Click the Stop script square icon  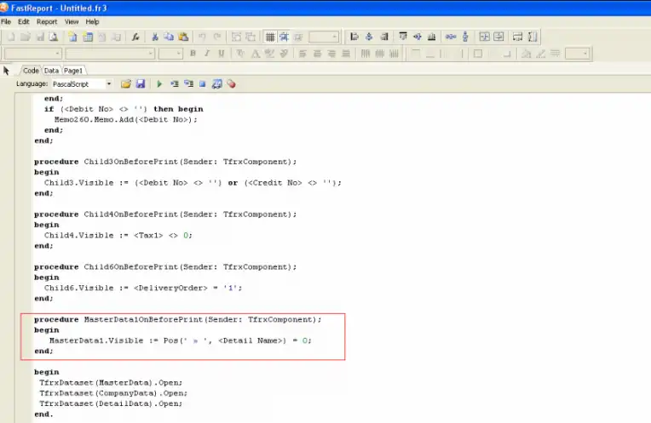point(203,84)
